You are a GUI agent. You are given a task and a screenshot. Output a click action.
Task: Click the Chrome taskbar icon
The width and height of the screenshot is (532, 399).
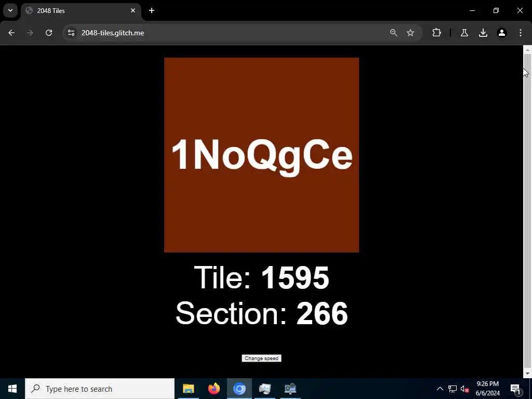pos(240,389)
